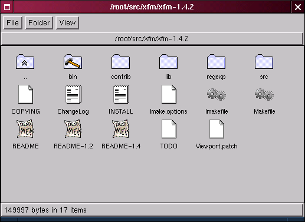305x222 pixels.
Task: Select the lib folder icon
Action: [168, 62]
